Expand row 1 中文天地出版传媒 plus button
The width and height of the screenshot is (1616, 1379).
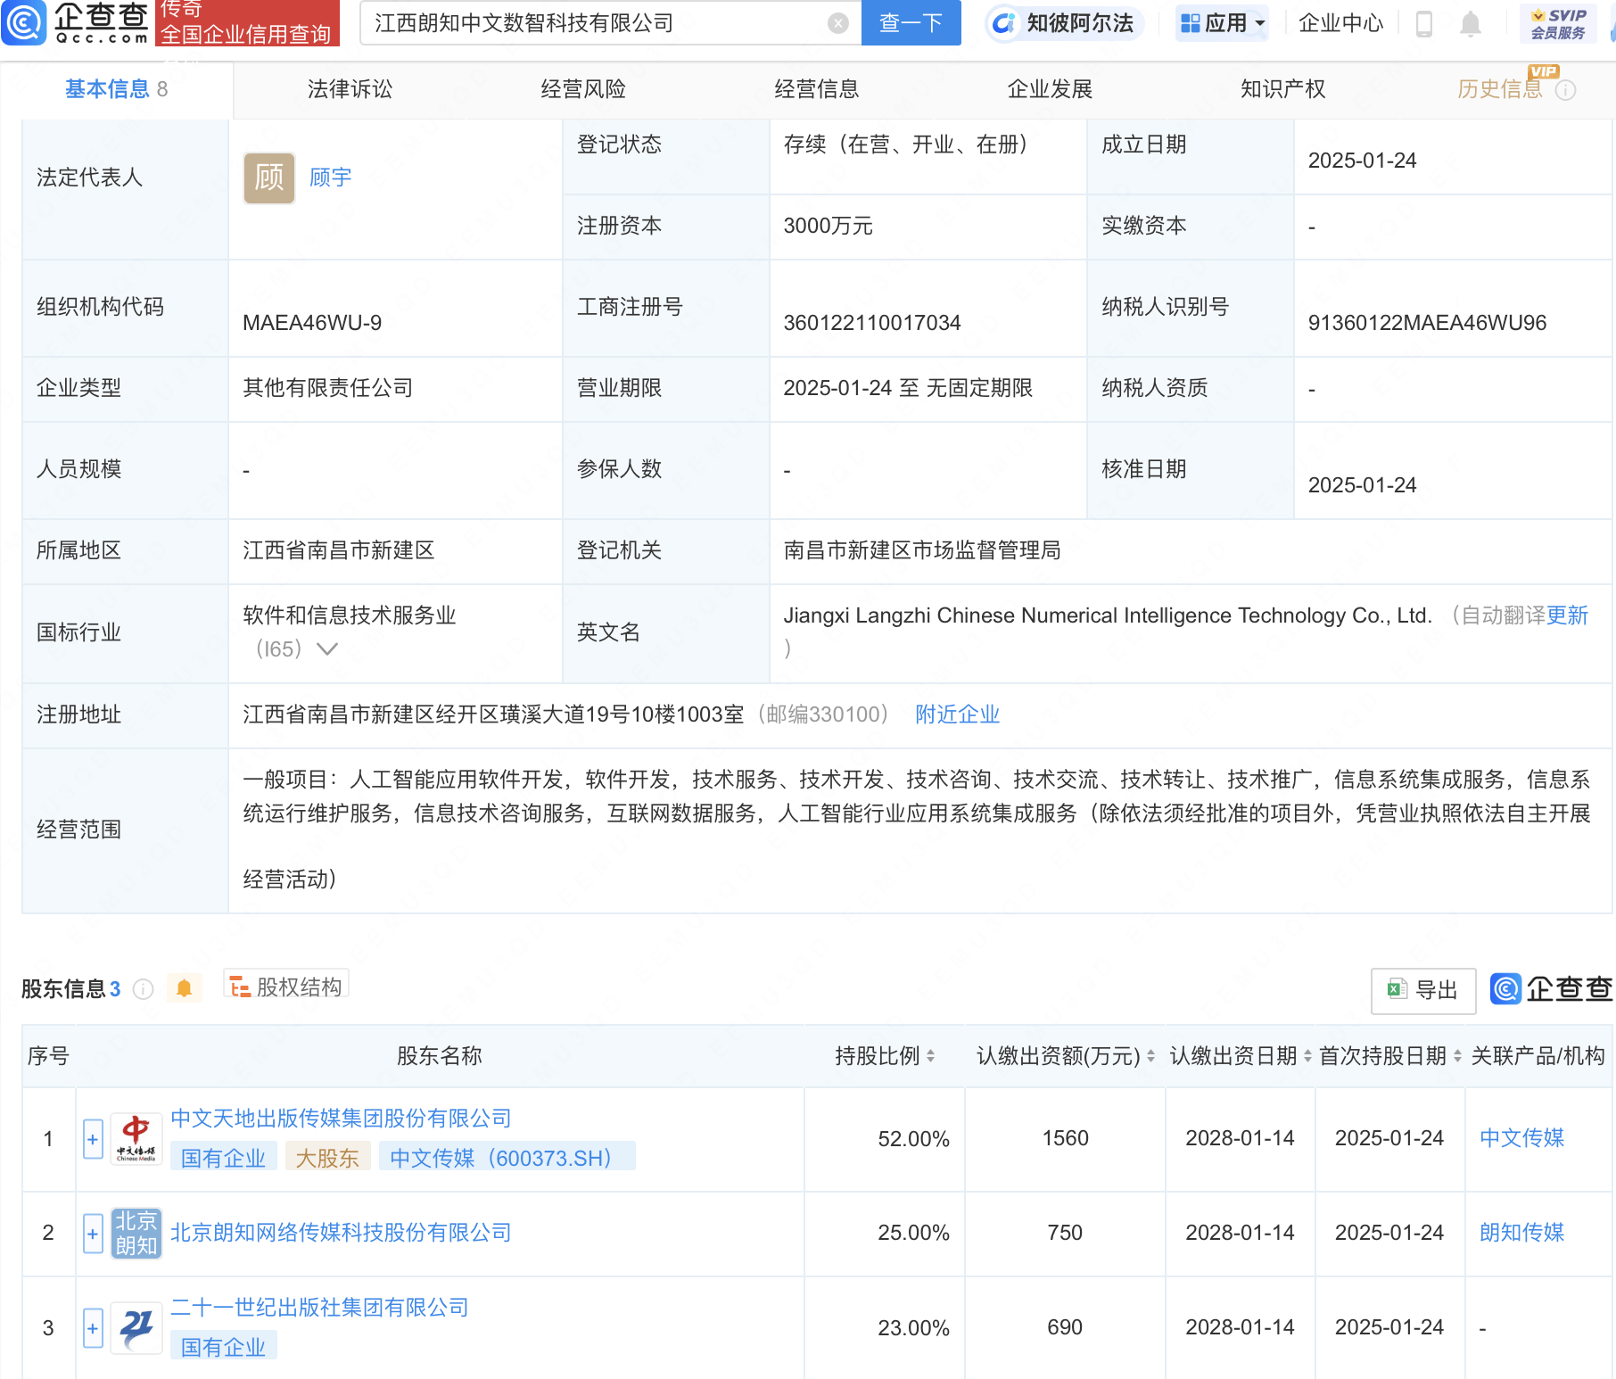coord(93,1139)
